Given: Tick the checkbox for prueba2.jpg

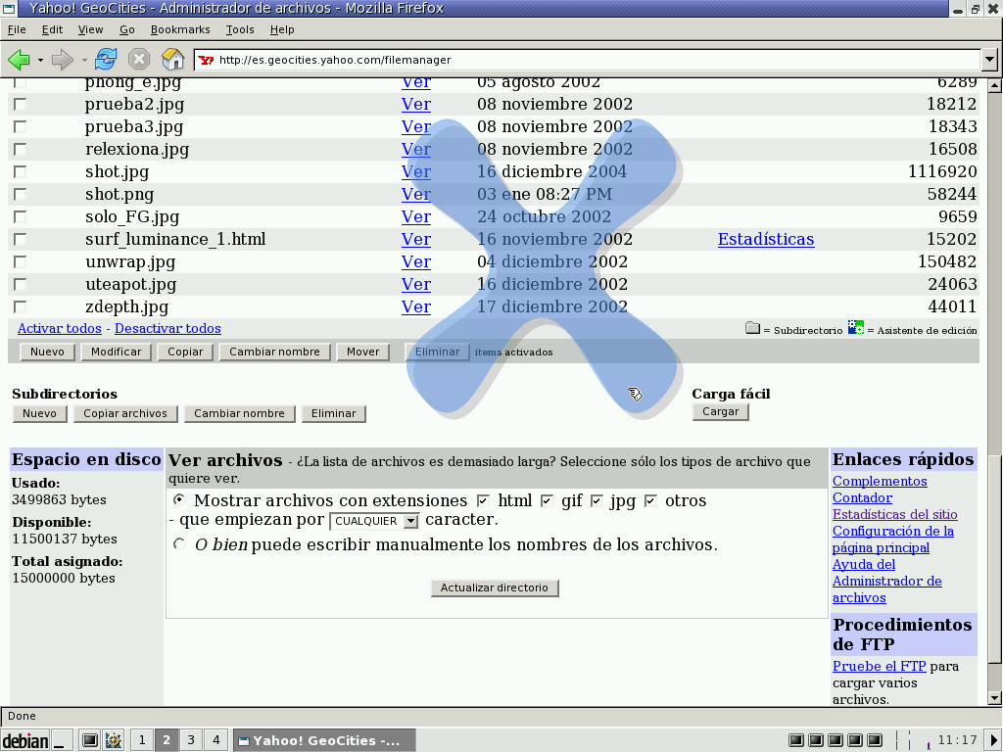Looking at the screenshot, I should (21, 104).
